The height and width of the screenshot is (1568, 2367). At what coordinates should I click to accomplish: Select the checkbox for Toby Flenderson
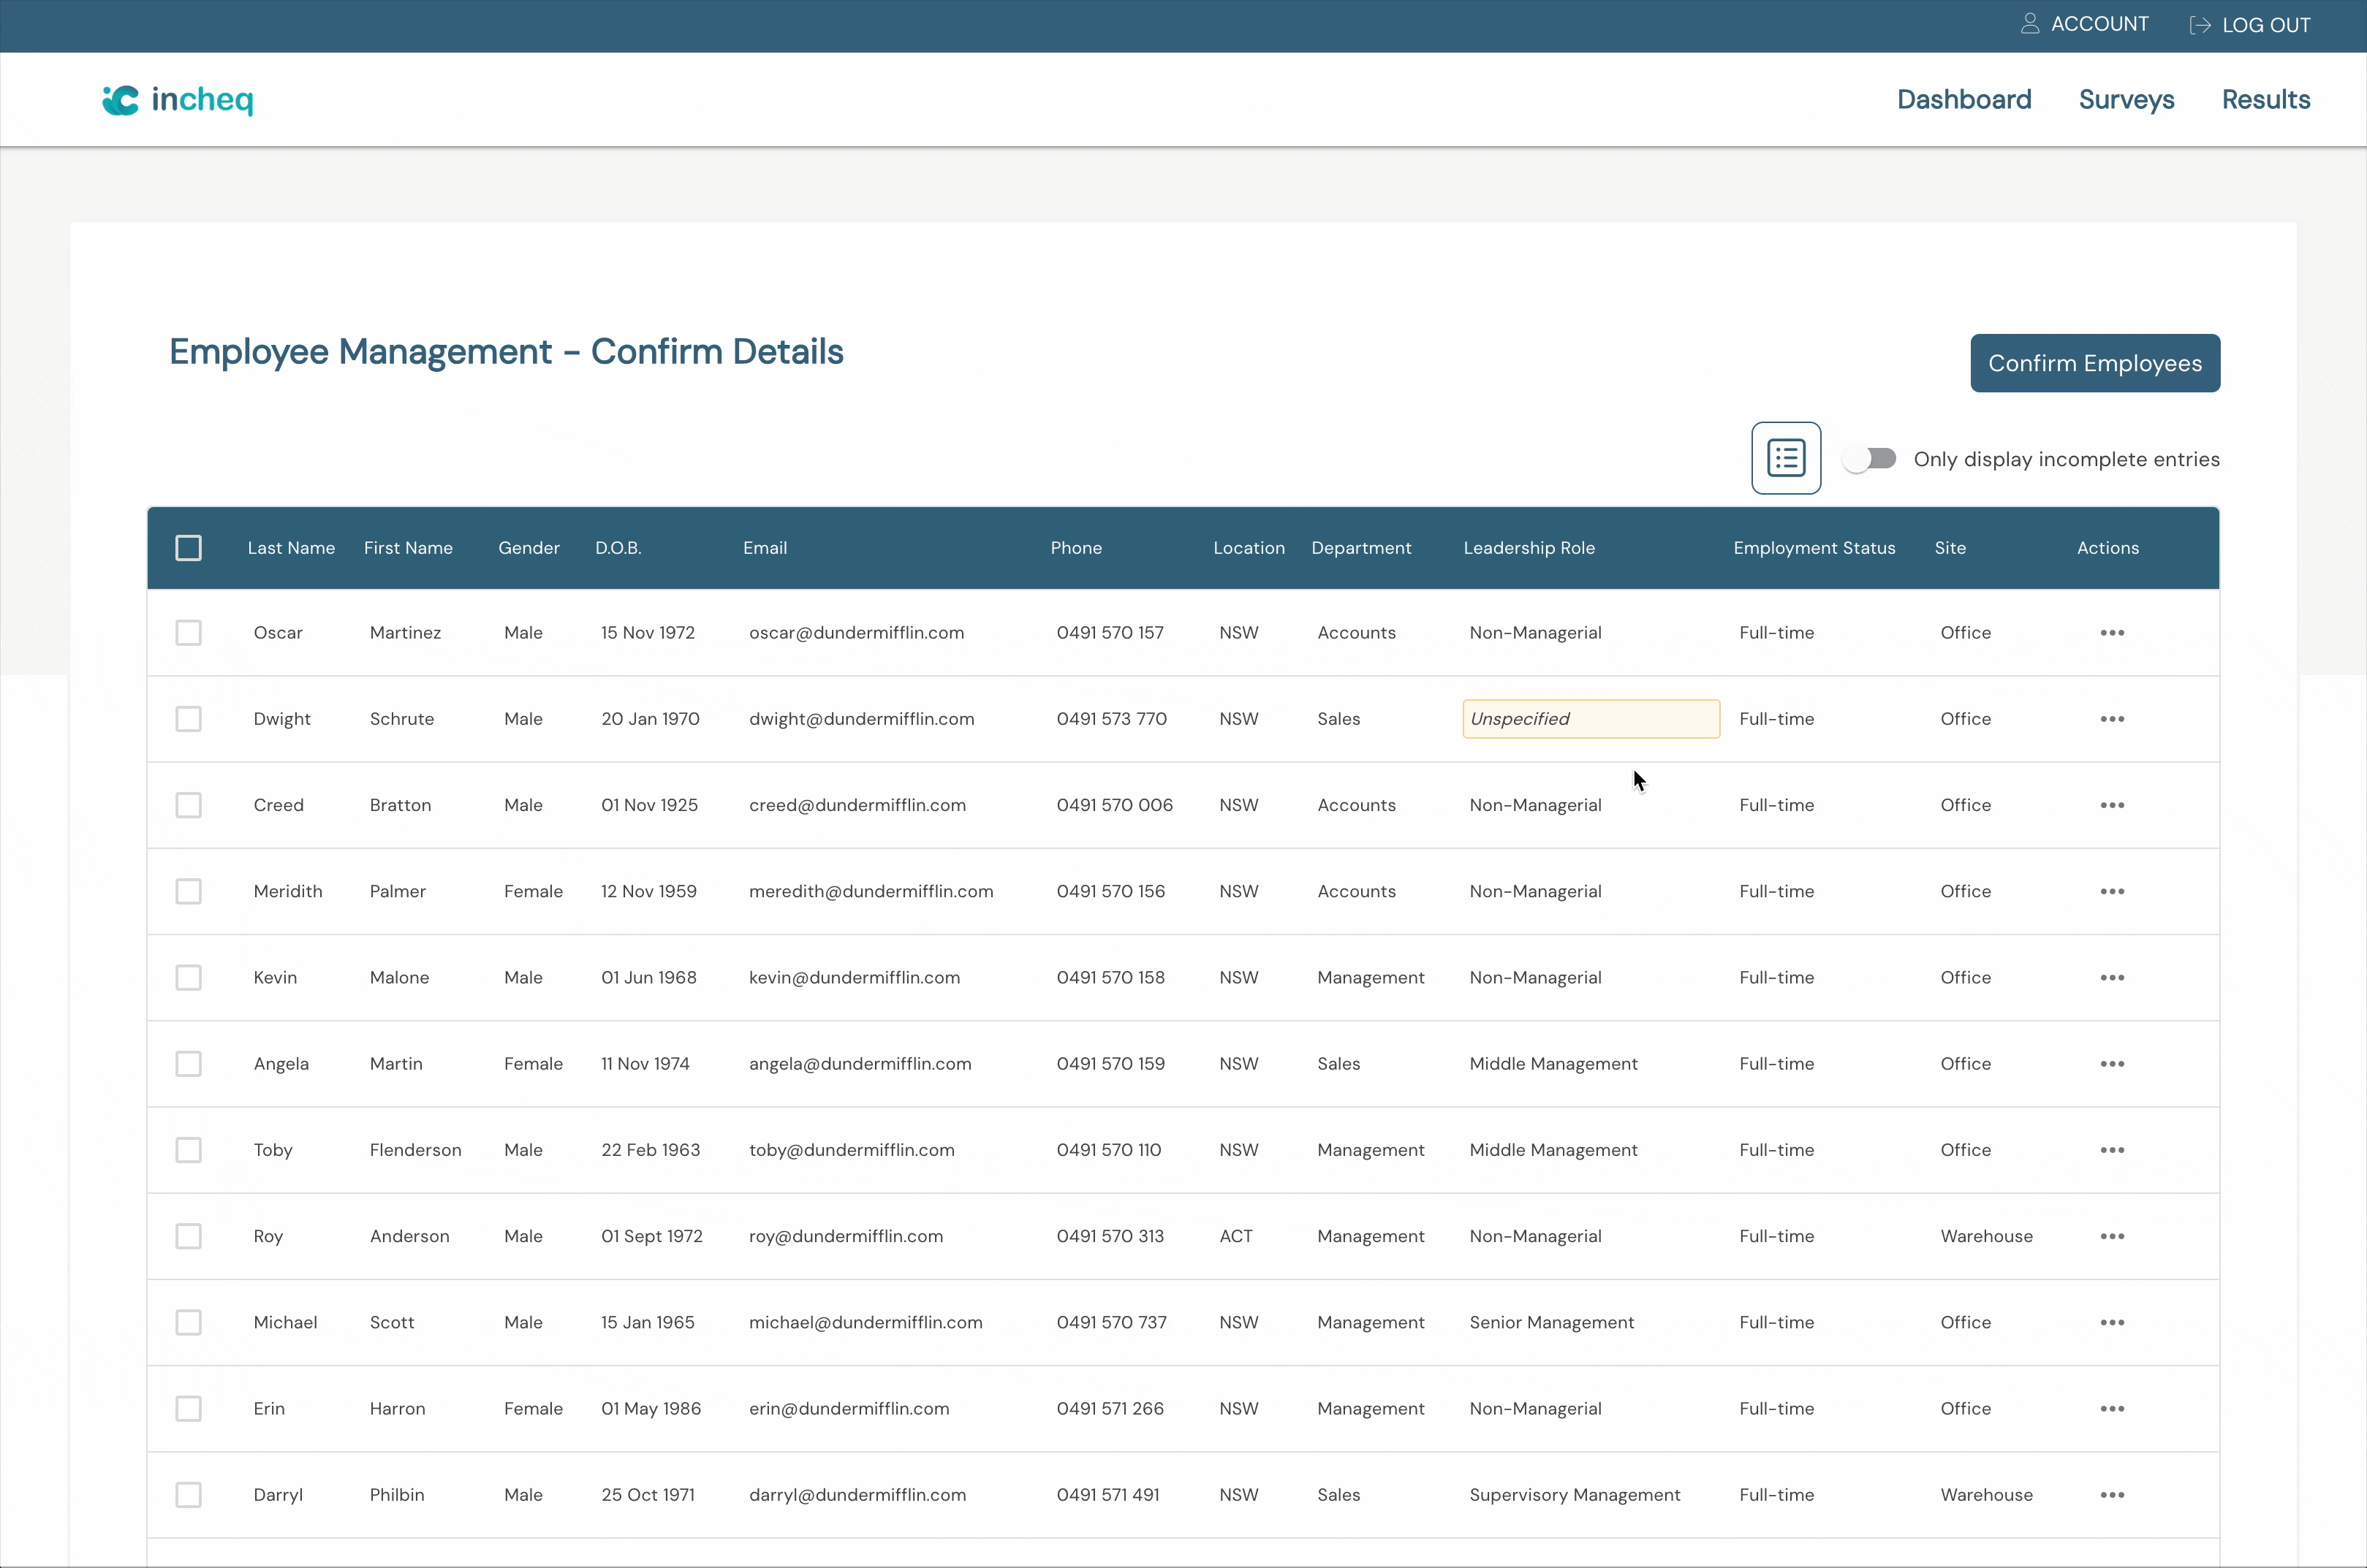coord(188,1150)
